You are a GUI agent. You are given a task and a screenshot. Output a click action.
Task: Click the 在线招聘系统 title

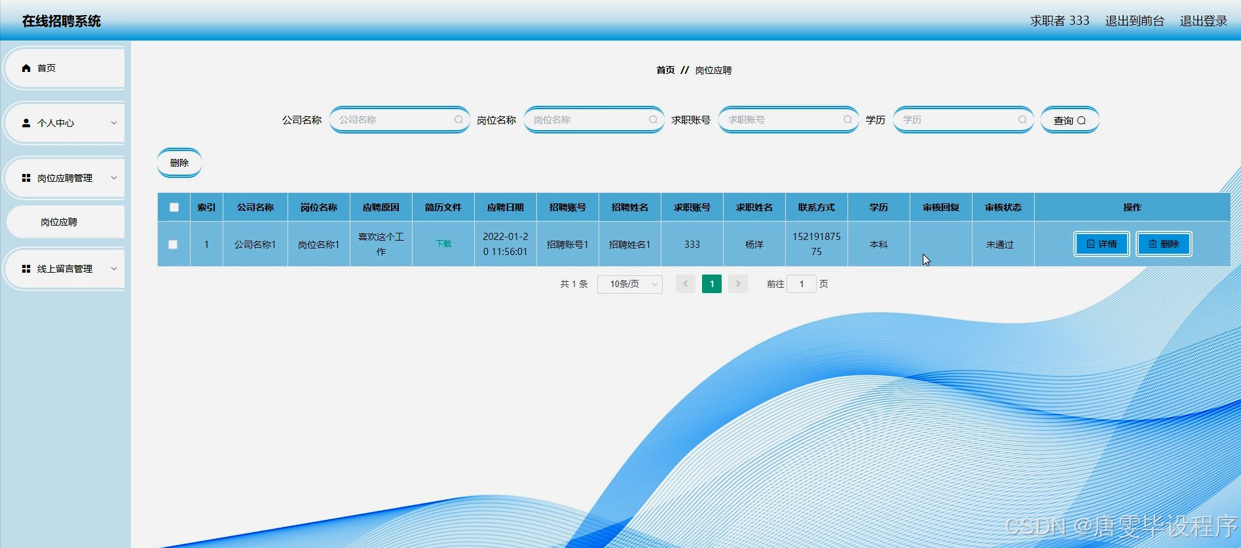click(x=62, y=21)
